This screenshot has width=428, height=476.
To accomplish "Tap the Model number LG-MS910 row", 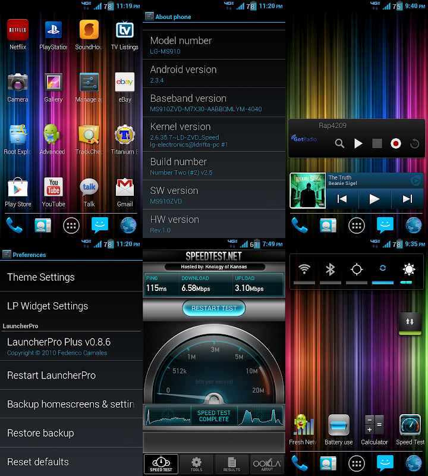I will click(214, 45).
